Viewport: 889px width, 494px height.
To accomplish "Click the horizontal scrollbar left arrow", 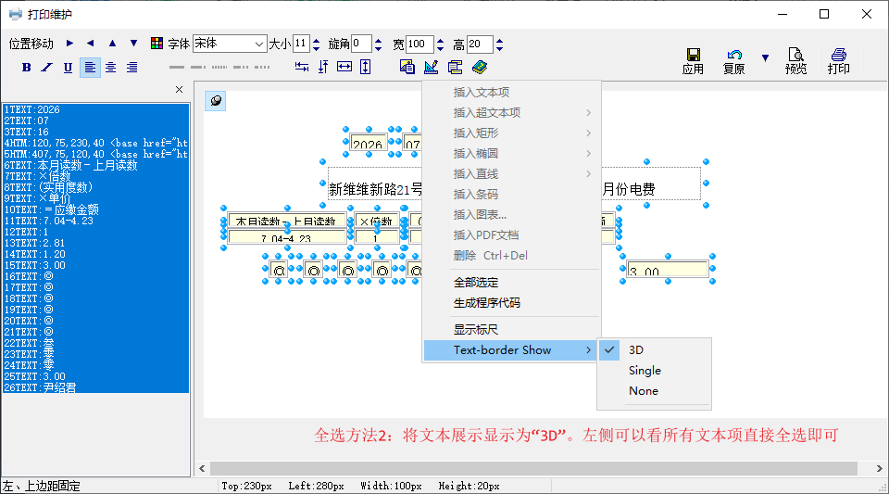I will (x=203, y=468).
